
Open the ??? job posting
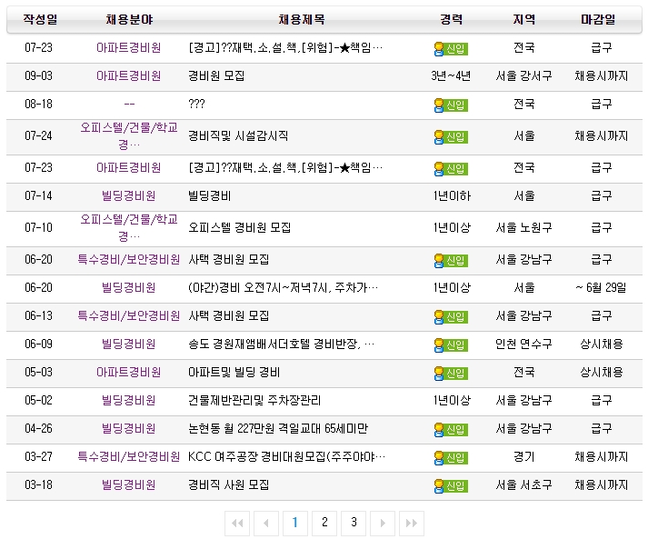click(196, 104)
